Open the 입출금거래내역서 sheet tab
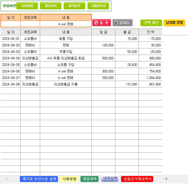This screenshot has width=188, height=184. (x=137, y=179)
